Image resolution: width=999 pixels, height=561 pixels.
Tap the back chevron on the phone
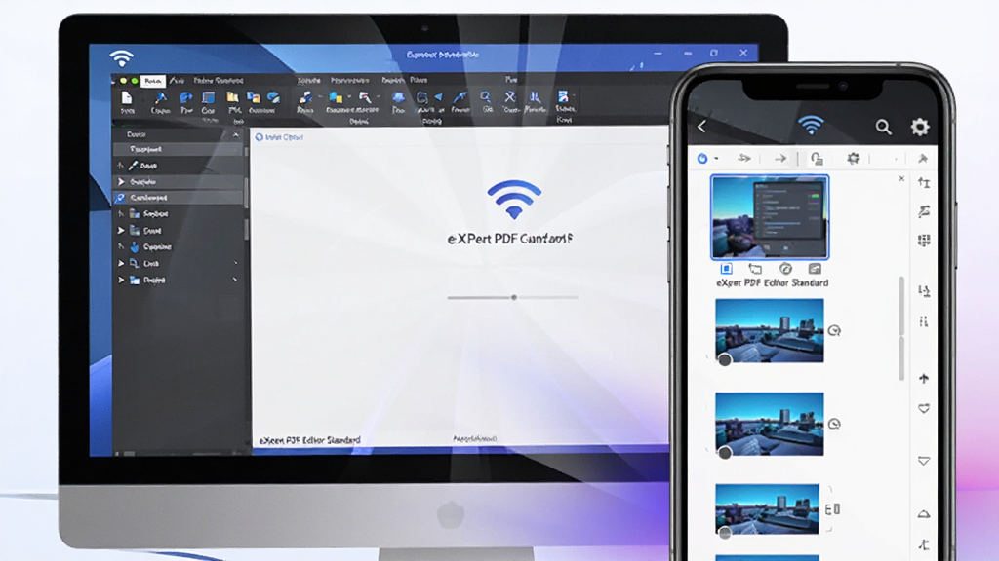click(x=701, y=127)
